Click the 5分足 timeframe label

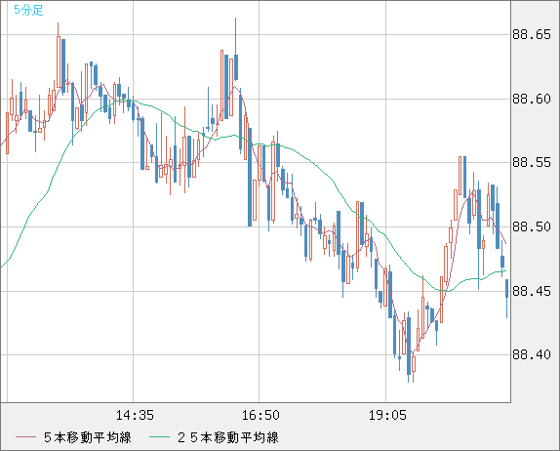click(28, 10)
